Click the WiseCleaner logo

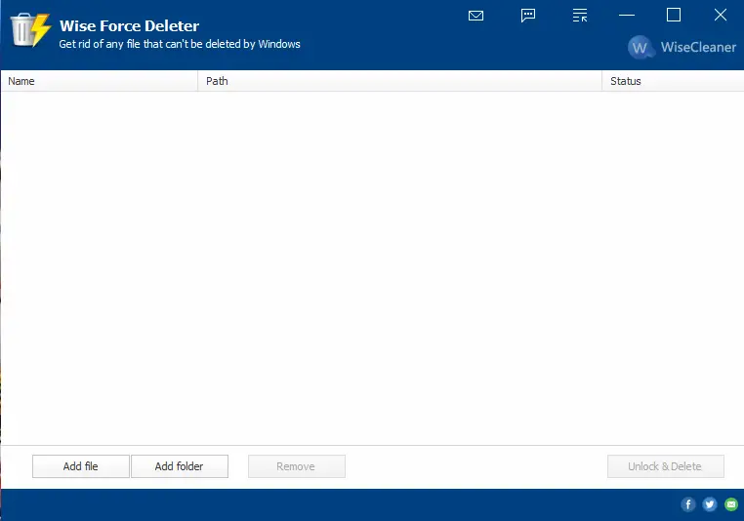682,47
